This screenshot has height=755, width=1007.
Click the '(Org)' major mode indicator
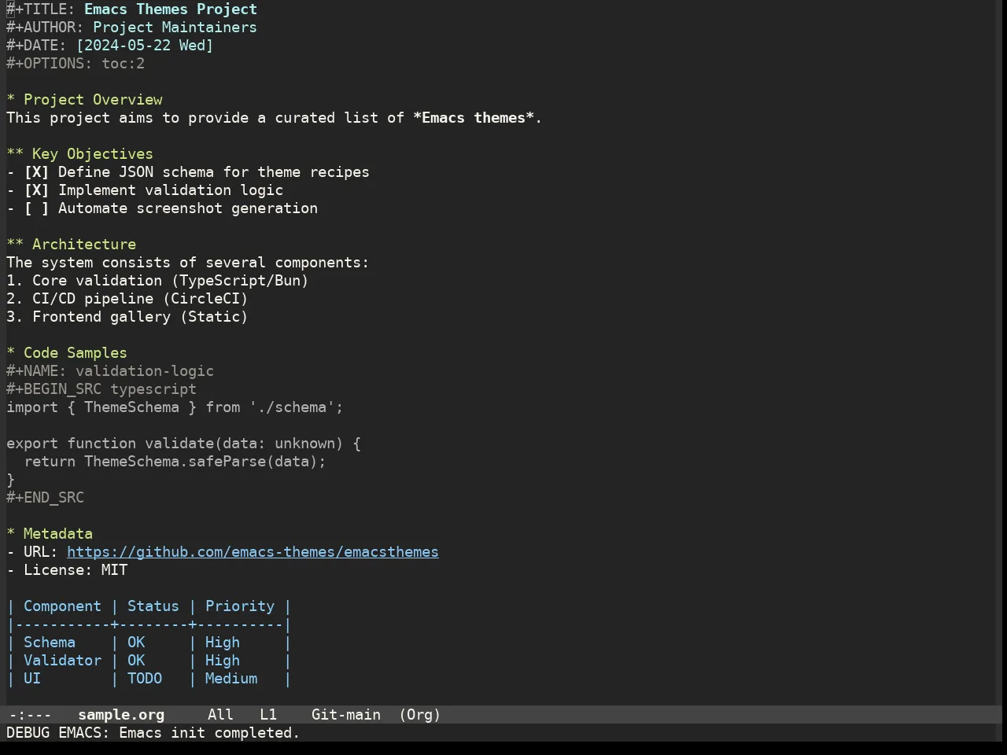pyautogui.click(x=419, y=715)
